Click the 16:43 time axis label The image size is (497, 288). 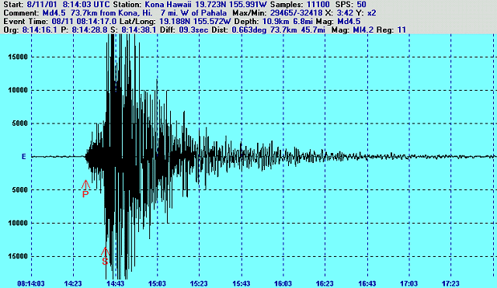[367, 283]
